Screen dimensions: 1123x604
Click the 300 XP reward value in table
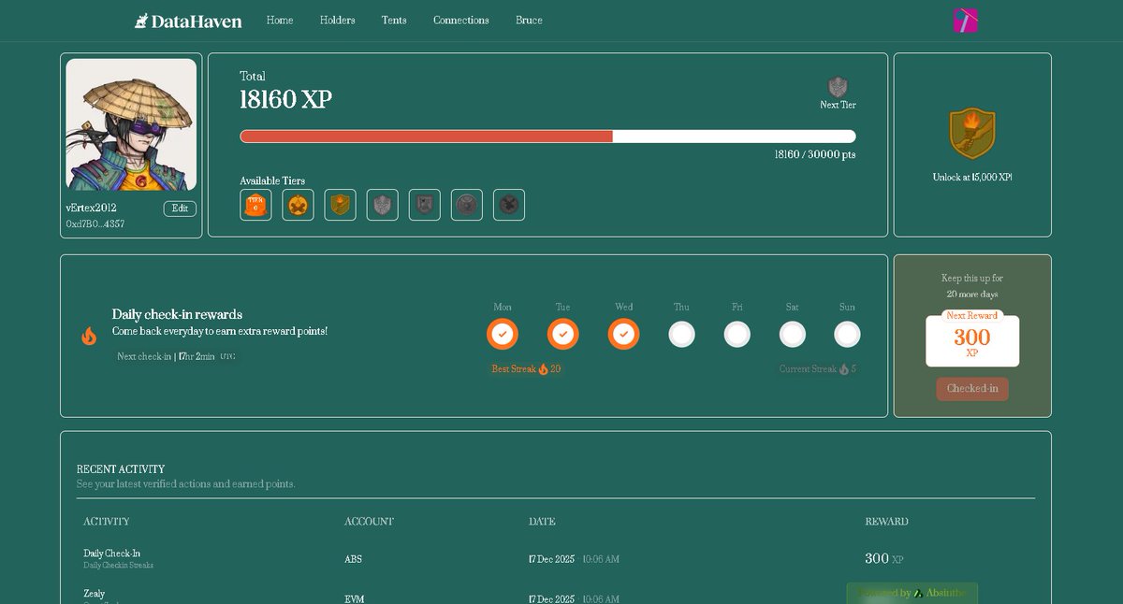pos(883,559)
